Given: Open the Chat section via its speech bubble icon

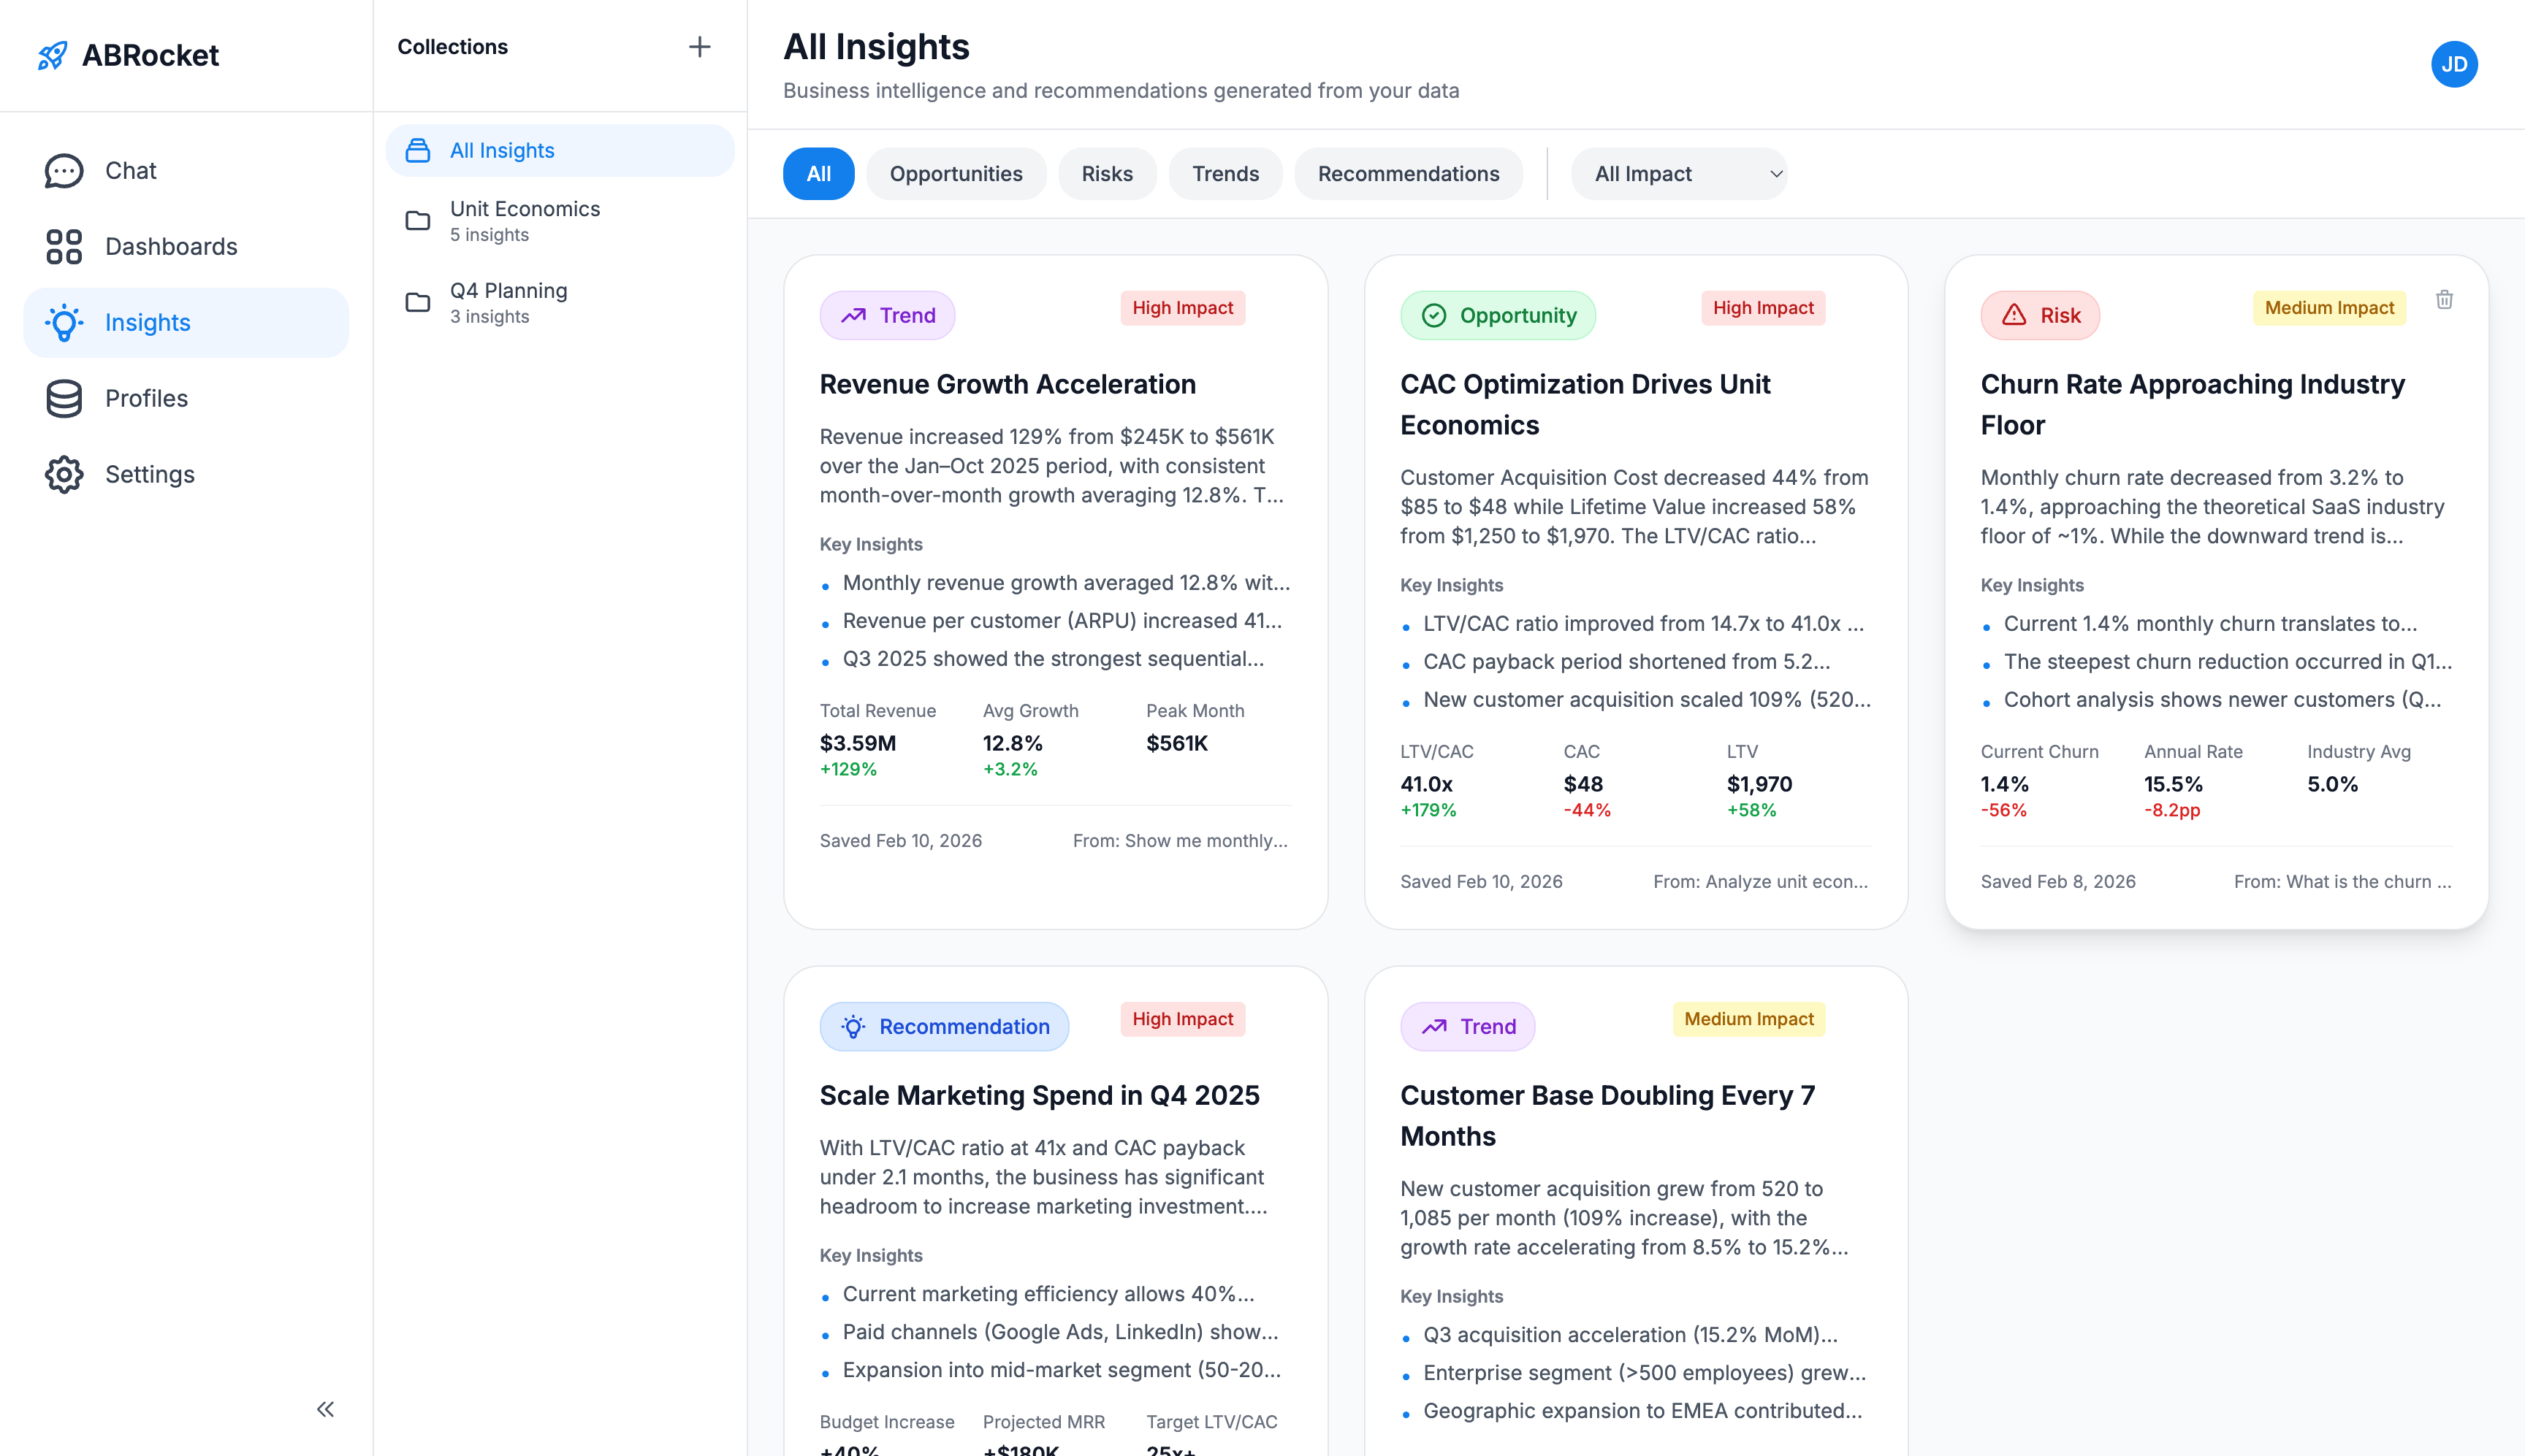Looking at the screenshot, I should 63,170.
